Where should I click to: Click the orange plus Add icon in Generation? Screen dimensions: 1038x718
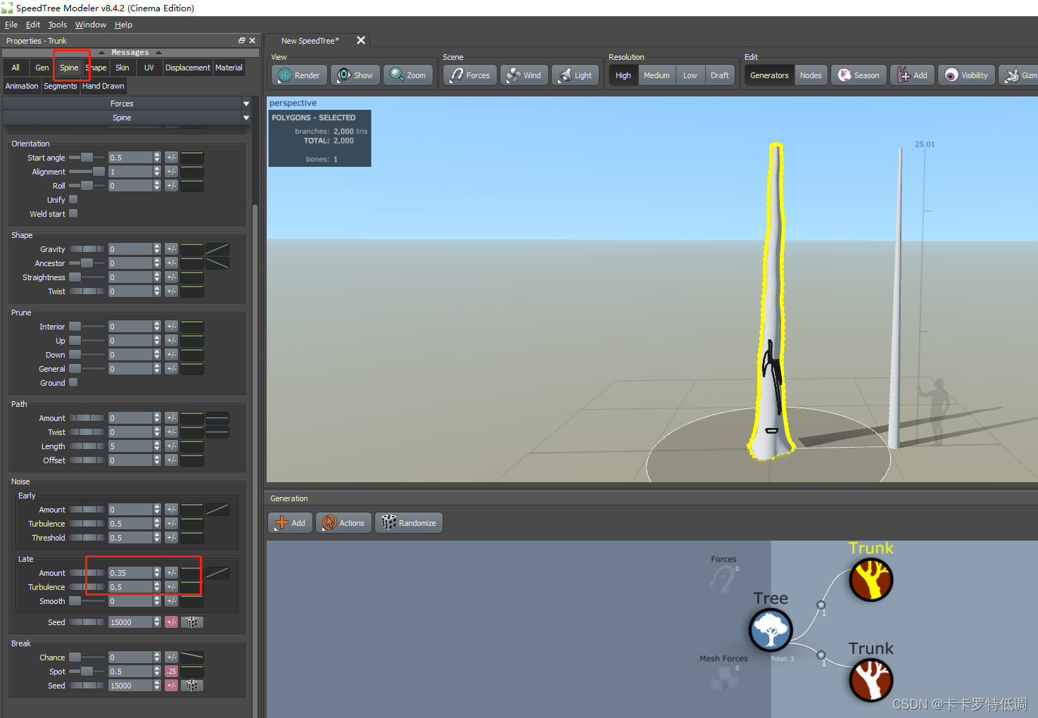coord(282,522)
